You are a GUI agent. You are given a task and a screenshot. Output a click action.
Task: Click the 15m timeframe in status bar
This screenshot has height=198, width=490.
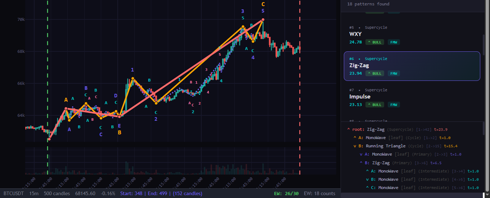(x=34, y=193)
